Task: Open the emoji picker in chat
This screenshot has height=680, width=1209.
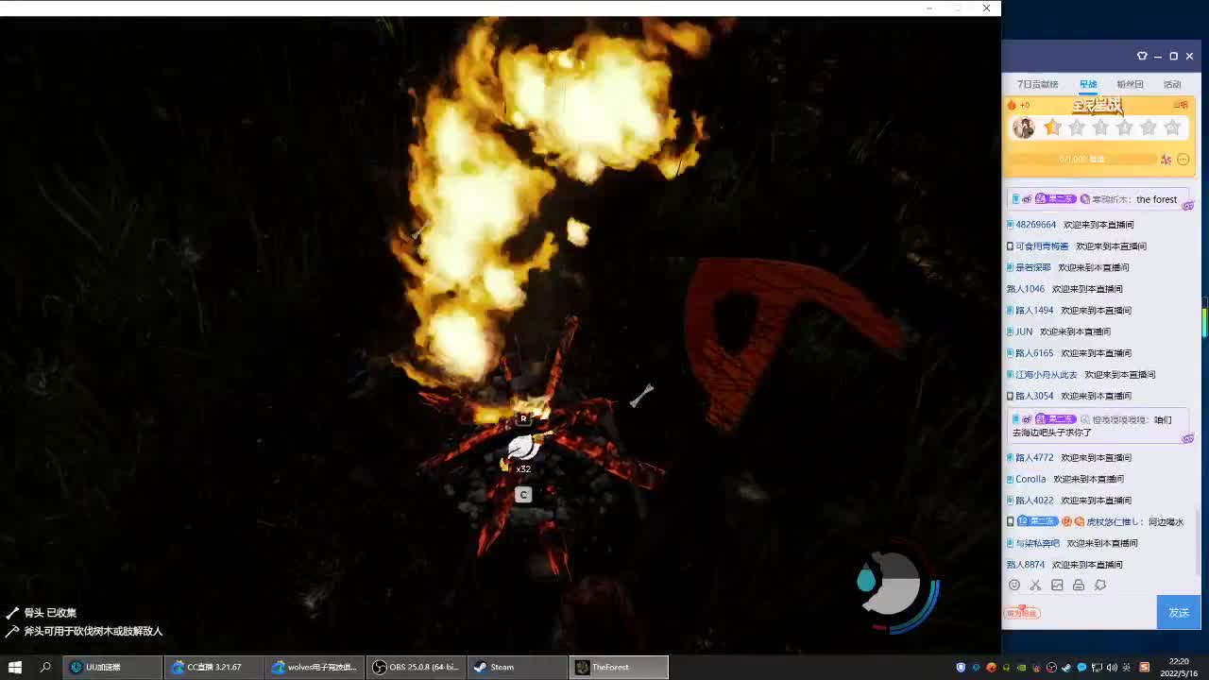Action: (1014, 586)
